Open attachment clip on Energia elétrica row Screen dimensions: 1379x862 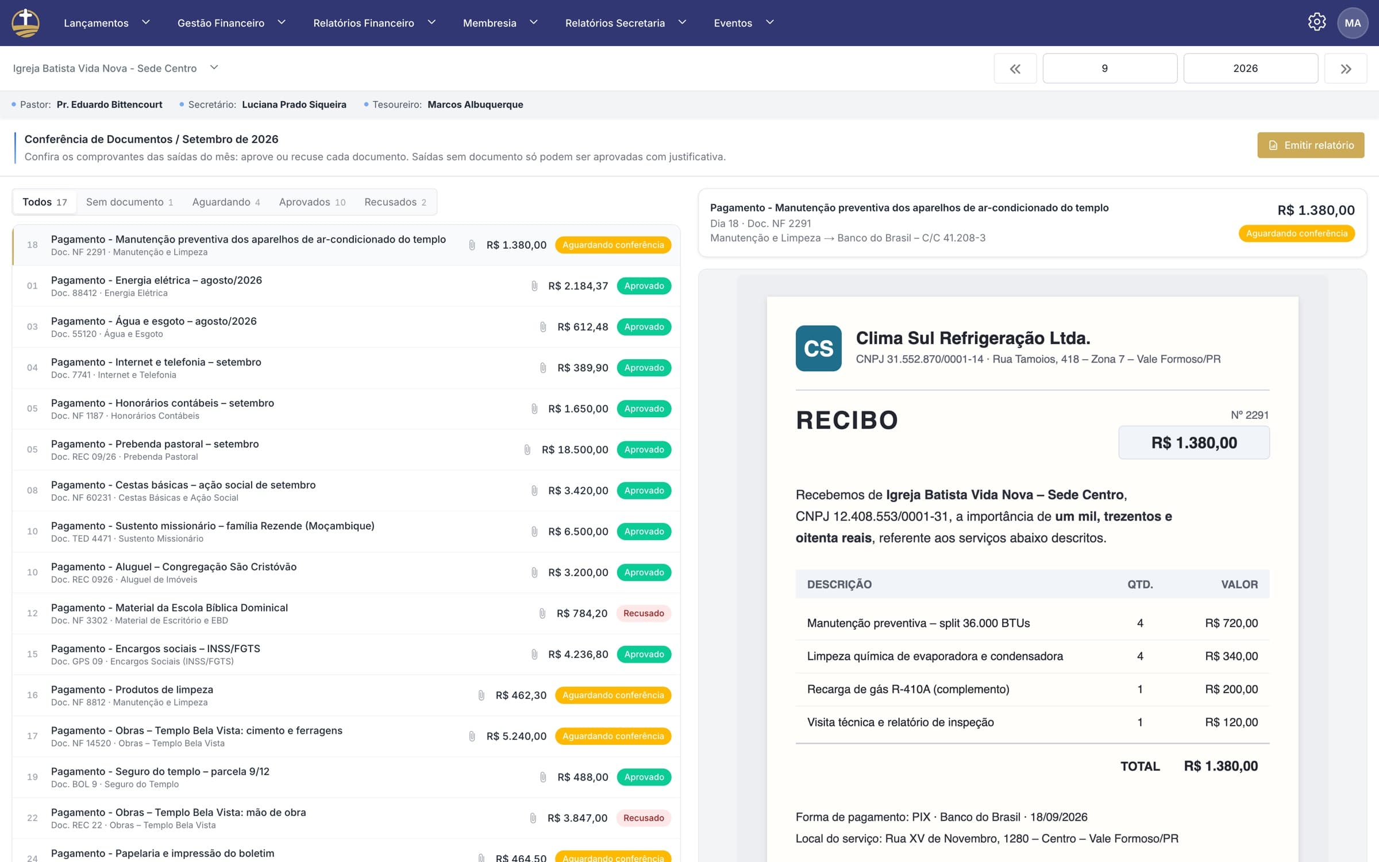534,286
